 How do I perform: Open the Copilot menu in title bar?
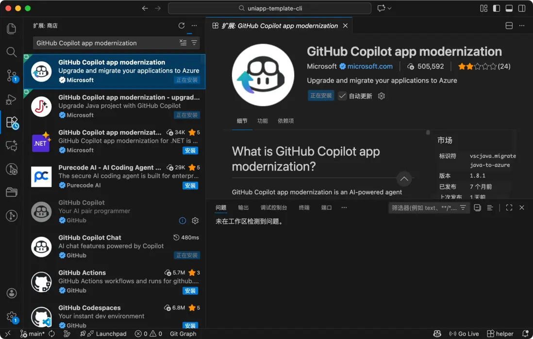tap(384, 8)
